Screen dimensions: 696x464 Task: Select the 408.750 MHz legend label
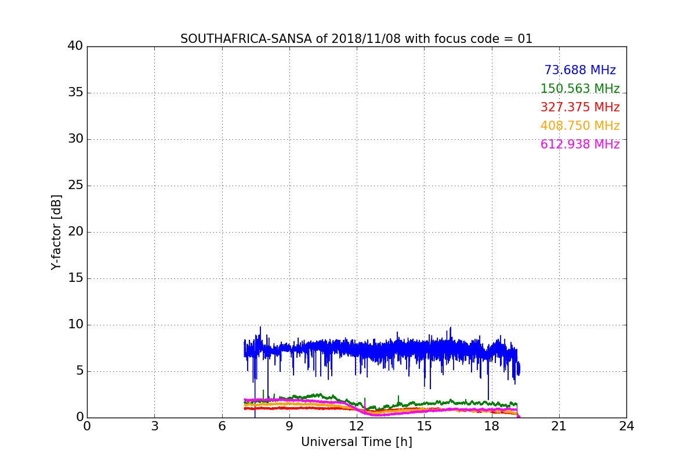pyautogui.click(x=580, y=126)
